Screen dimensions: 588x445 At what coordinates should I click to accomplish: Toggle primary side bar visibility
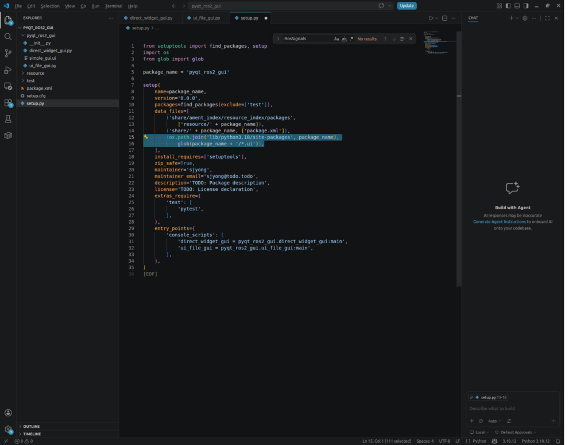508,6
